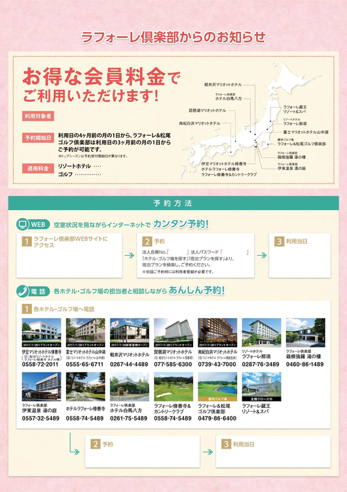Click phone number 0555-65-6711
The image size is (347, 492).
coord(84,364)
